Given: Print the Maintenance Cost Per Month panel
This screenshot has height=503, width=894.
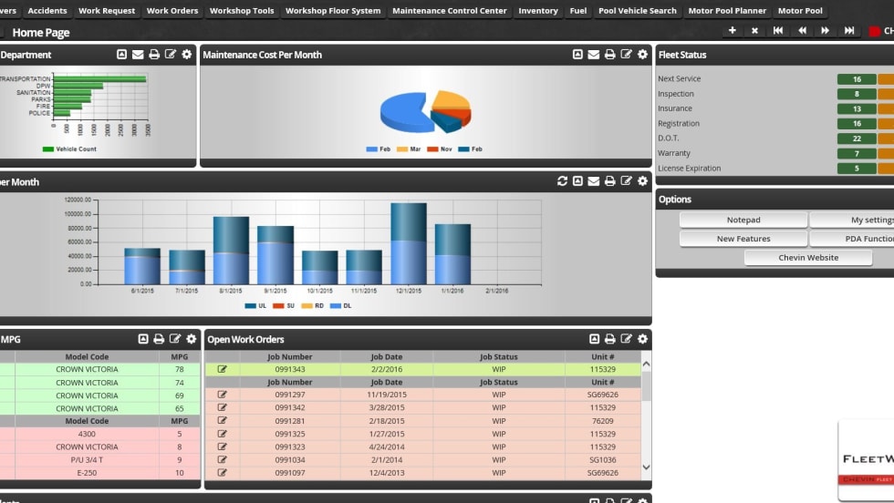Looking at the screenshot, I should click(x=610, y=55).
